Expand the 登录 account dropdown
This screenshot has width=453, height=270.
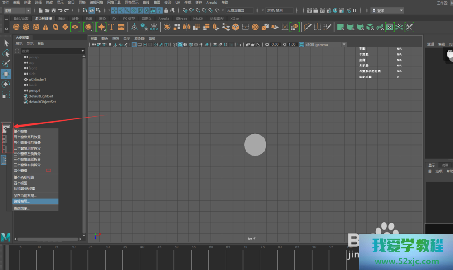[x=387, y=10]
